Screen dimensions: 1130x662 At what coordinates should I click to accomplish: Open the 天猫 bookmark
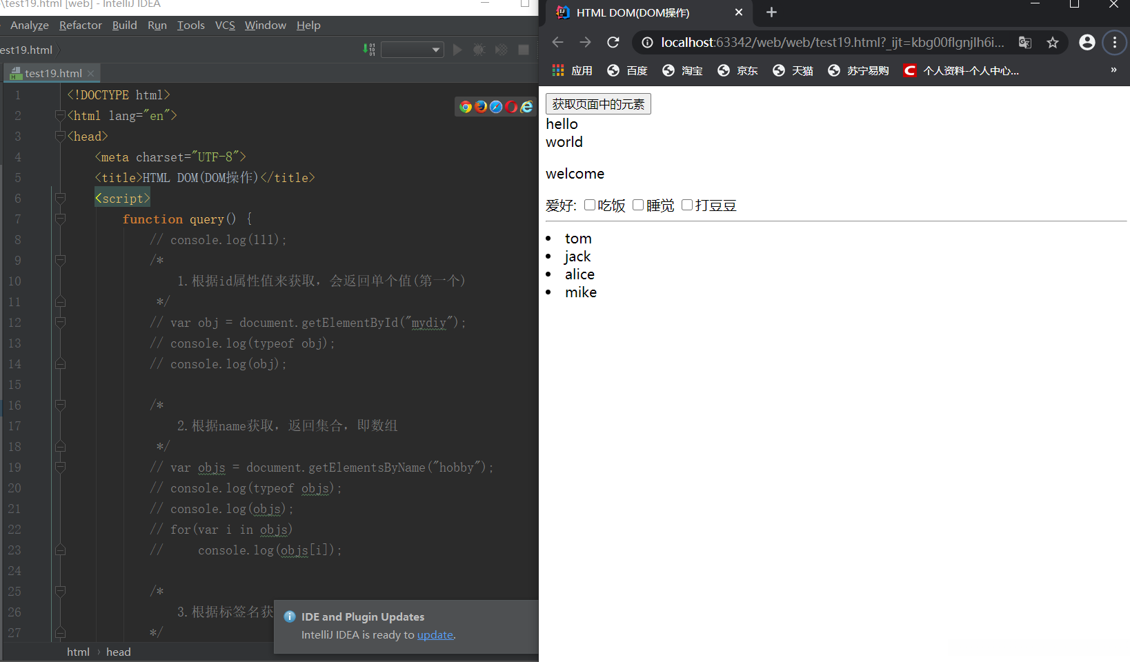(x=793, y=70)
